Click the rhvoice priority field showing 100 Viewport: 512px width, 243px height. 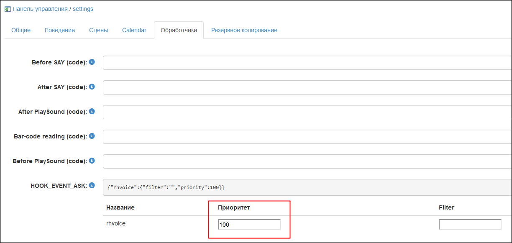click(x=249, y=225)
